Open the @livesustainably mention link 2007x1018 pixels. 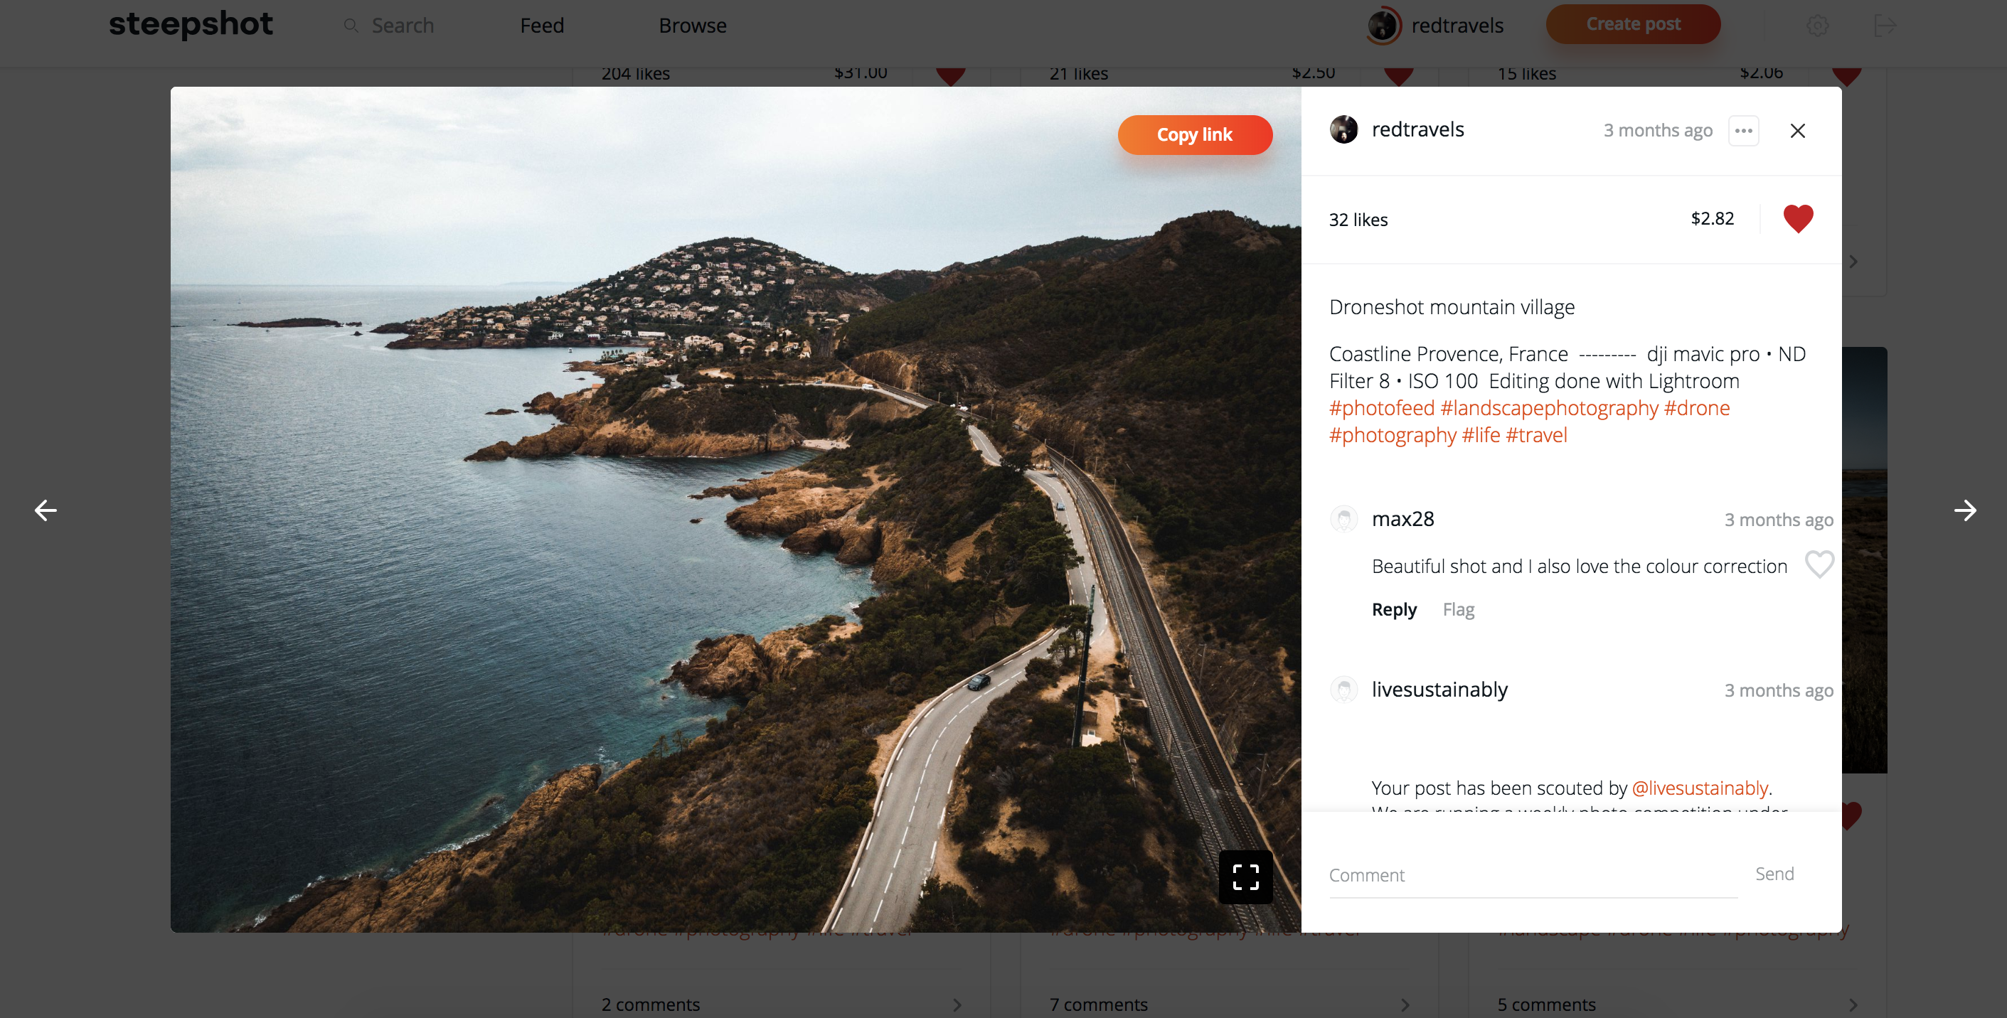(1699, 788)
